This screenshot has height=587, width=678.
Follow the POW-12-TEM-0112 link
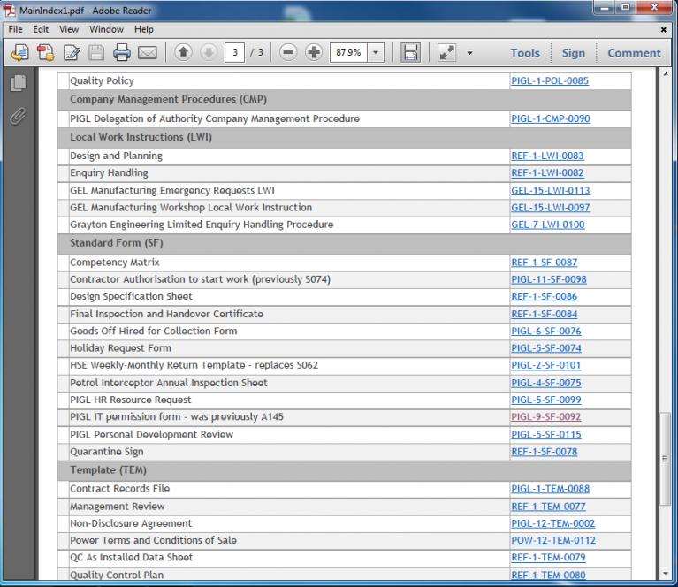tap(553, 541)
